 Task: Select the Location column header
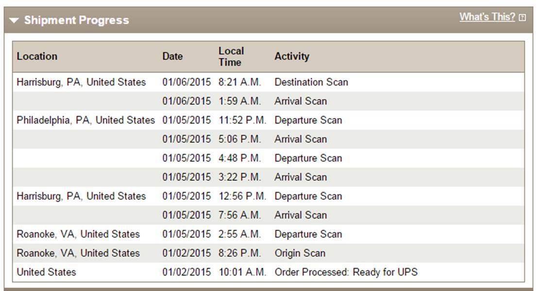coord(37,56)
